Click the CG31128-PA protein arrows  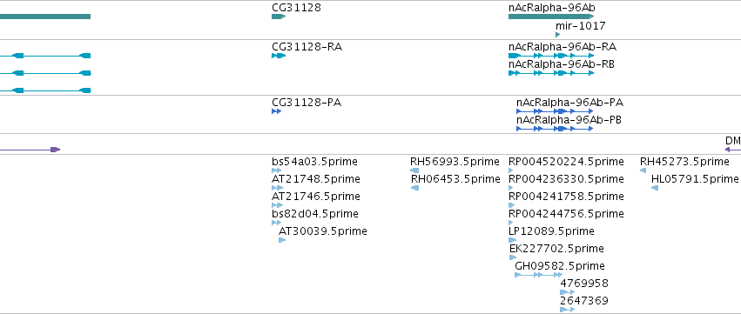(276, 111)
